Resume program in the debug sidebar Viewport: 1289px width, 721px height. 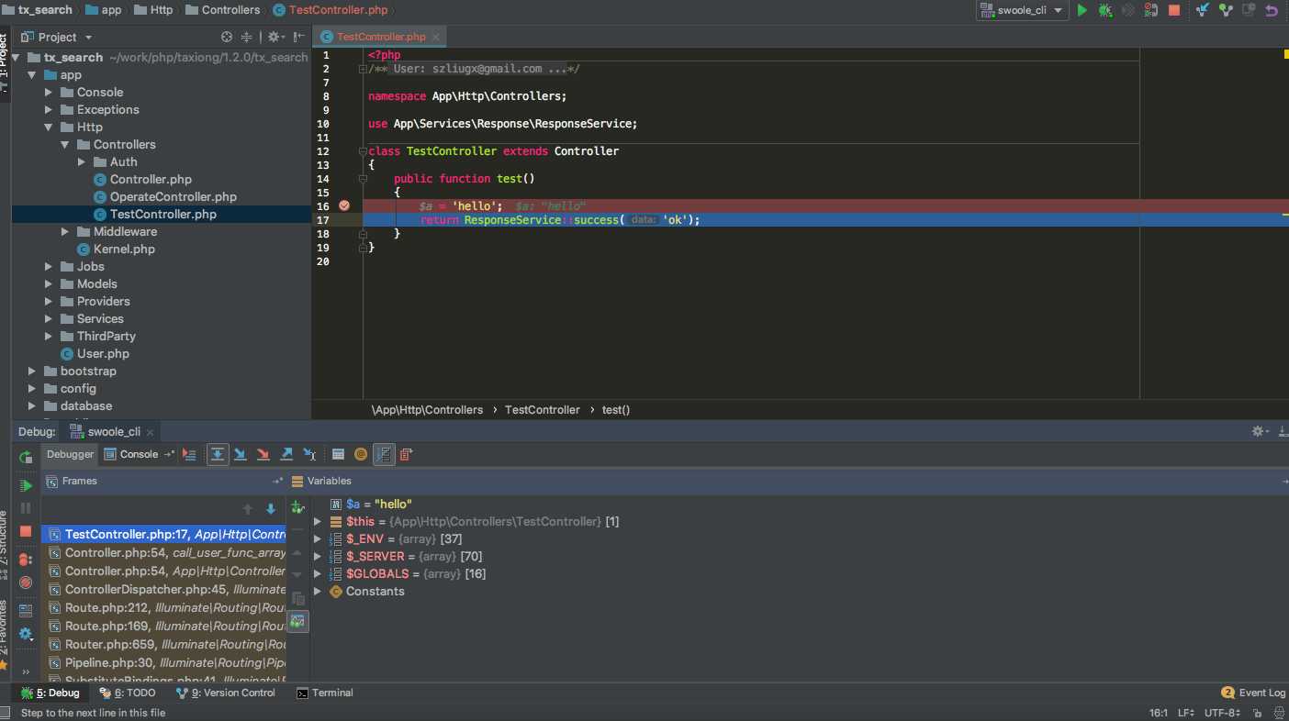tap(26, 485)
